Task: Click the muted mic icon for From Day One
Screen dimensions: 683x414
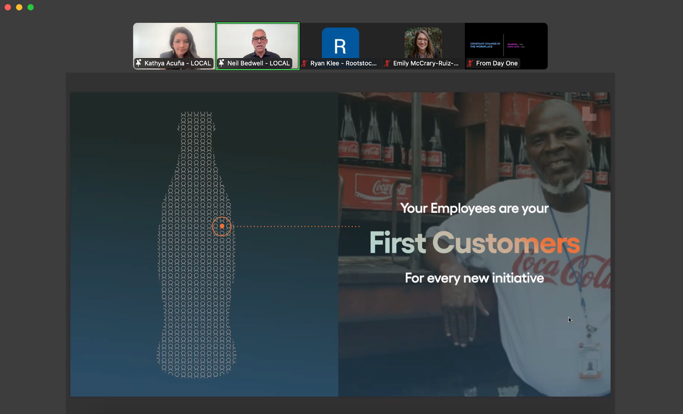Action: pos(470,63)
